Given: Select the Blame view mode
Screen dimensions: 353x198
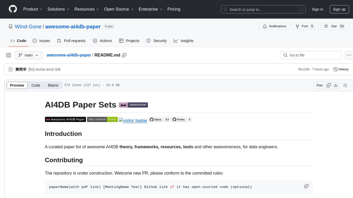Looking at the screenshot, I should 53,85.
